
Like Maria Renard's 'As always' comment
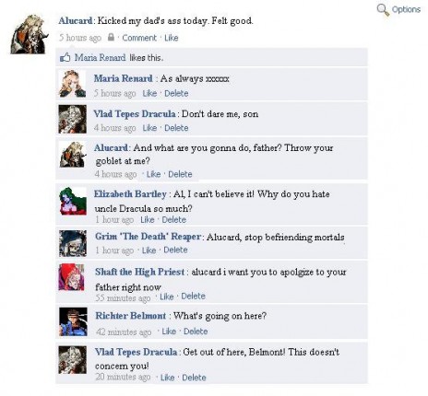coord(149,93)
